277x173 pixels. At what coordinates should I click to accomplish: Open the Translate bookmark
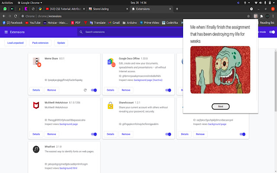[97, 22]
